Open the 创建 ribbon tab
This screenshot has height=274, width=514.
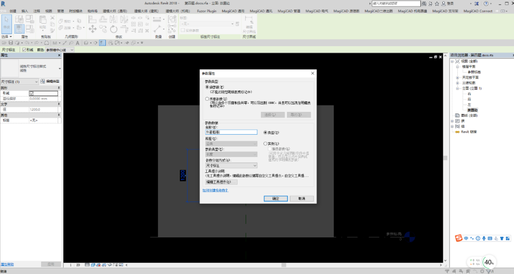(x=13, y=11)
